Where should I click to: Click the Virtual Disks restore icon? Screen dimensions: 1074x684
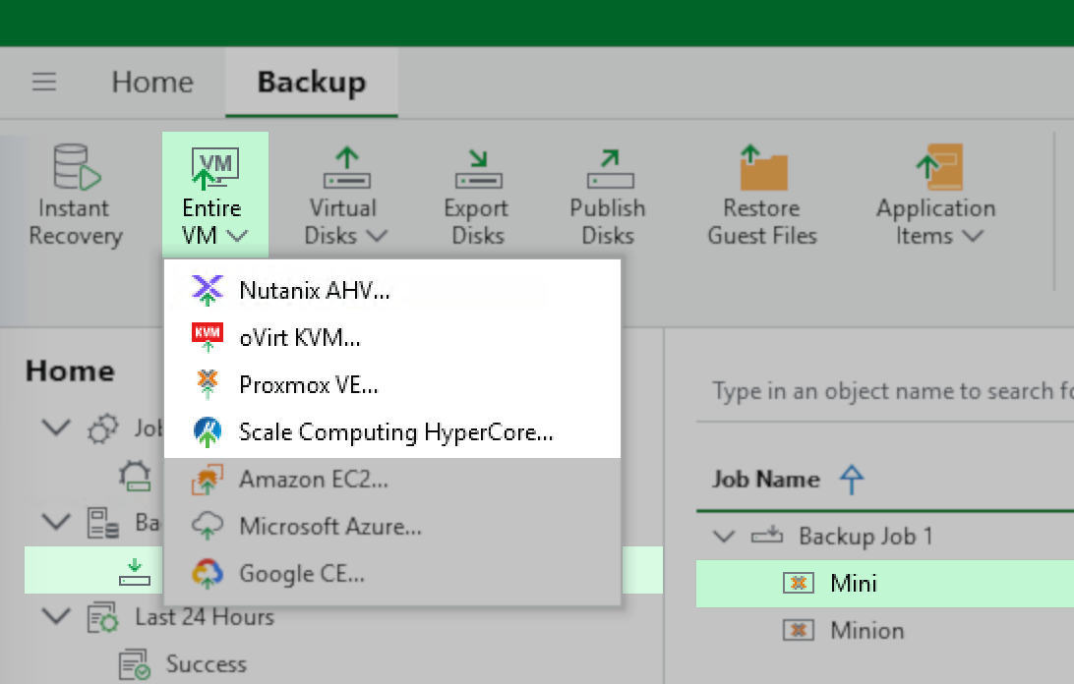(x=343, y=167)
